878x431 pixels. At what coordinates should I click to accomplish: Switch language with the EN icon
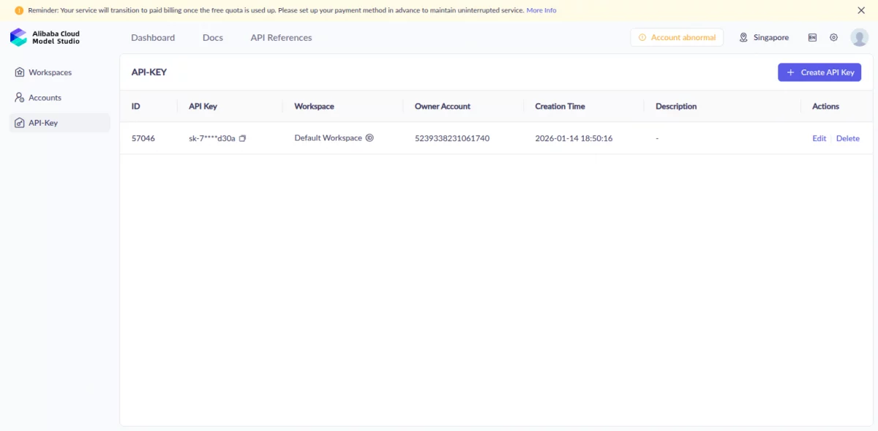tap(812, 37)
